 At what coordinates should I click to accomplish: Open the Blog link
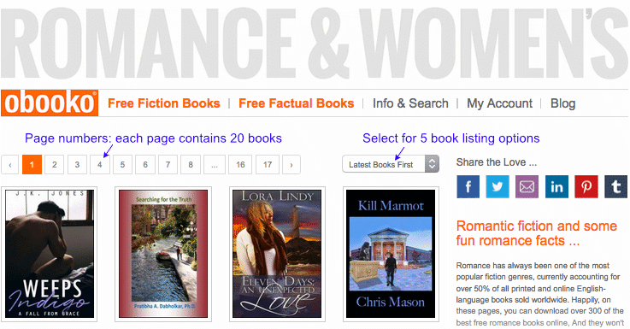point(563,103)
